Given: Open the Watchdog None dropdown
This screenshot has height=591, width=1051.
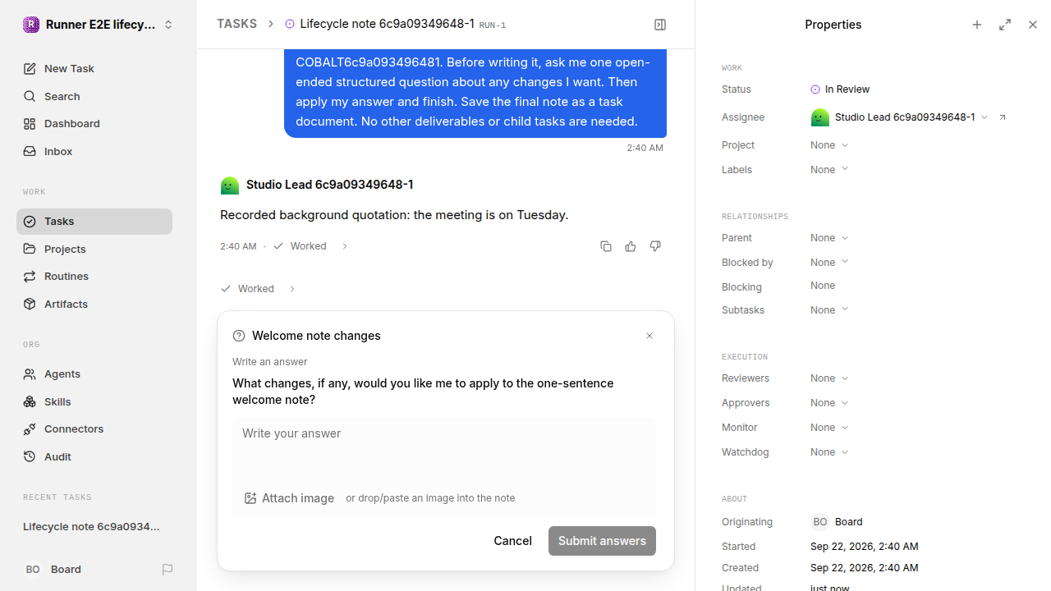Looking at the screenshot, I should pos(829,452).
